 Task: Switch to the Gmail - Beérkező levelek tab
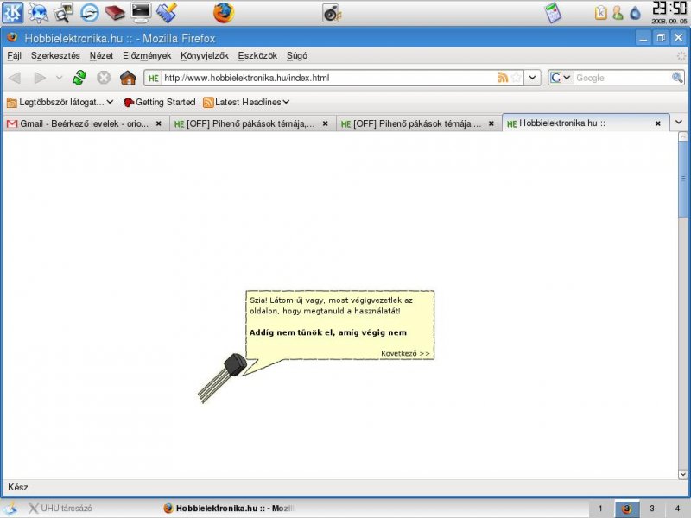point(85,123)
